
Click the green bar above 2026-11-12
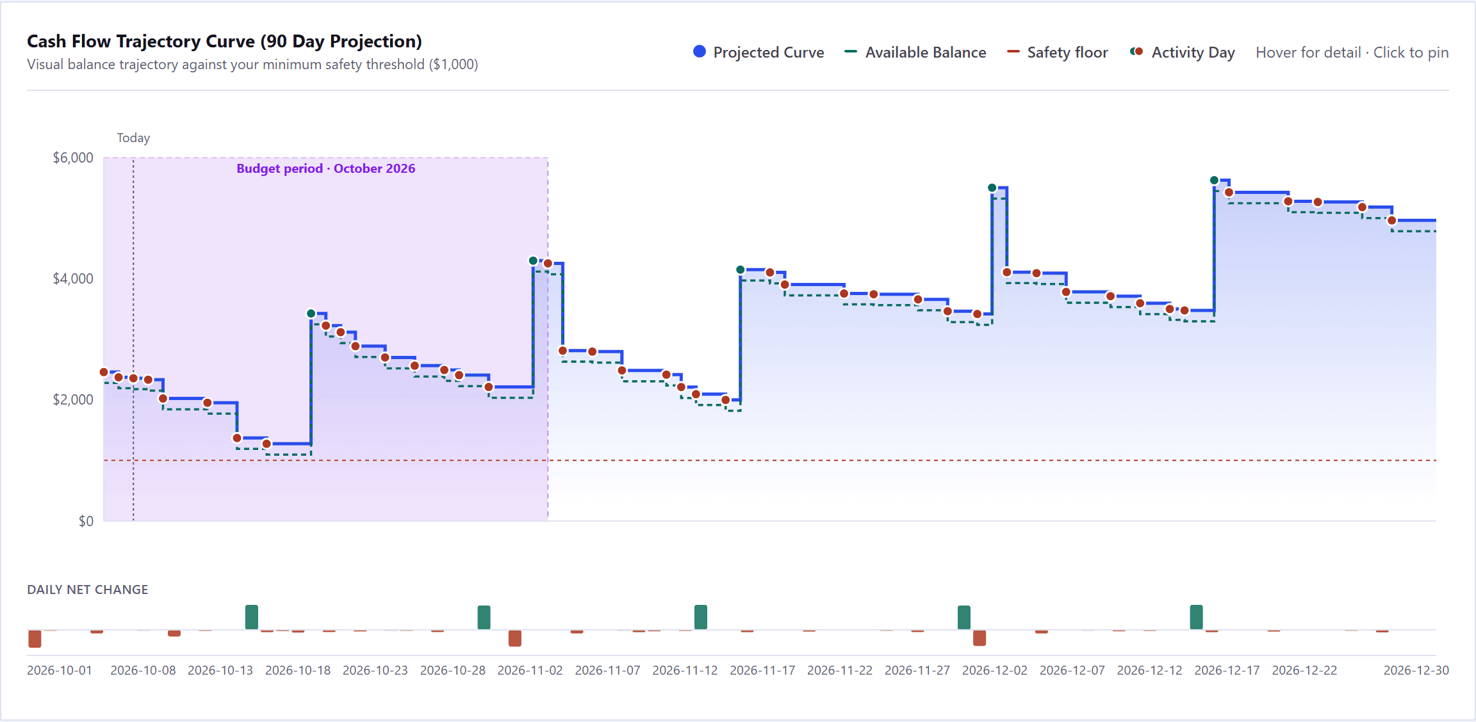(x=701, y=617)
